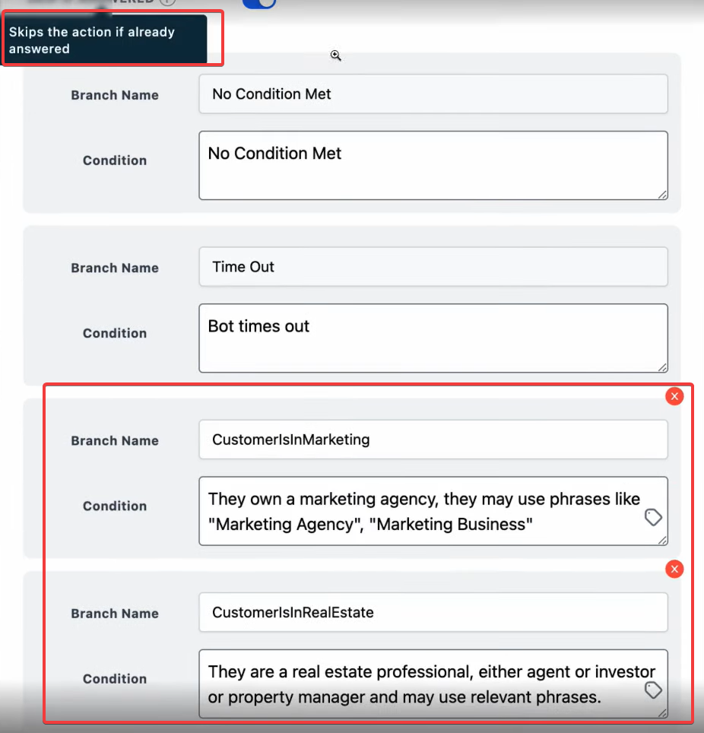Focus the Time Out branch name field

tap(433, 267)
